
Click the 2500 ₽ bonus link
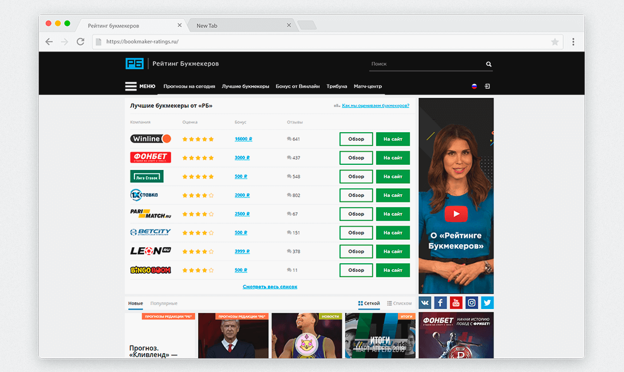(242, 213)
